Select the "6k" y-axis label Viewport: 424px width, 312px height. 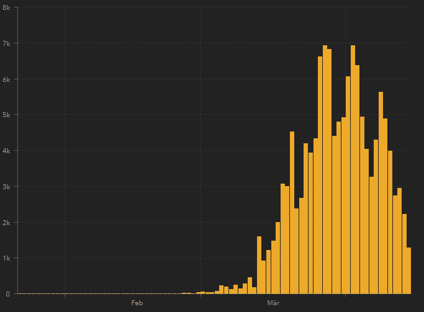click(x=6, y=79)
